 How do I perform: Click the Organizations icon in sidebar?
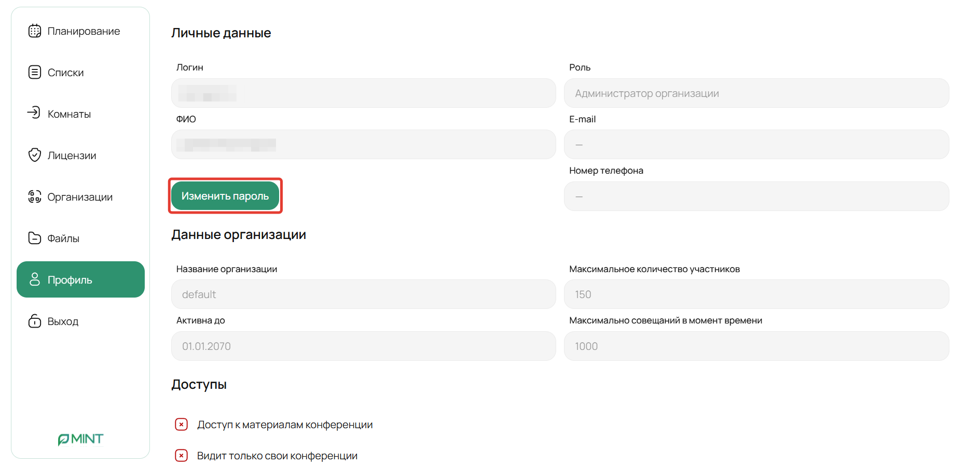[35, 196]
